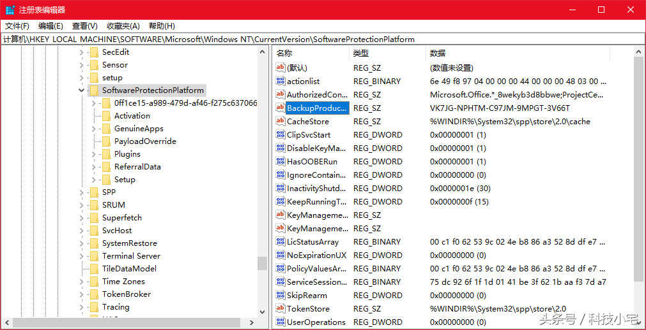Click the LicStatusArray binary icon
Viewport: 646px width, 330px height.
point(281,241)
